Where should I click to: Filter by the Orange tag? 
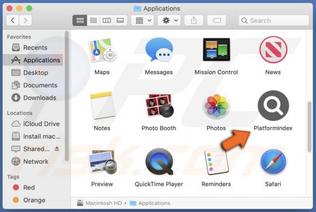33,200
